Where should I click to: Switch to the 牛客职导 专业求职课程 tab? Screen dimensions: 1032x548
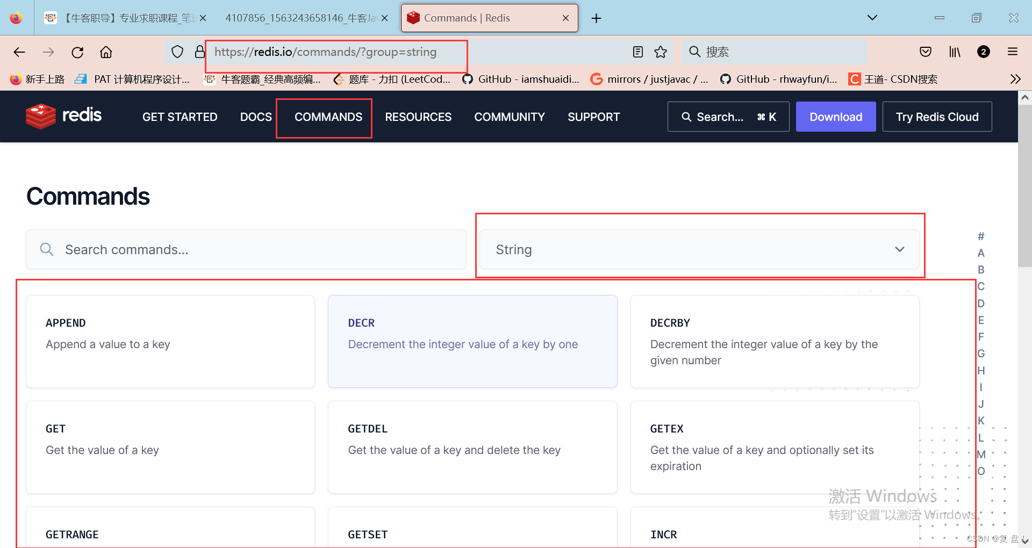tap(126, 18)
